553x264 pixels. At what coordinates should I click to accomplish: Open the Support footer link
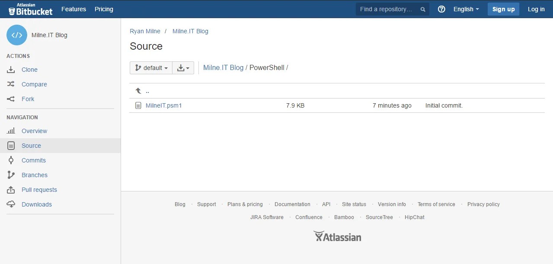coord(207,204)
